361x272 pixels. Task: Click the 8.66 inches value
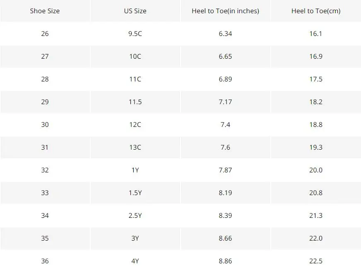click(225, 238)
